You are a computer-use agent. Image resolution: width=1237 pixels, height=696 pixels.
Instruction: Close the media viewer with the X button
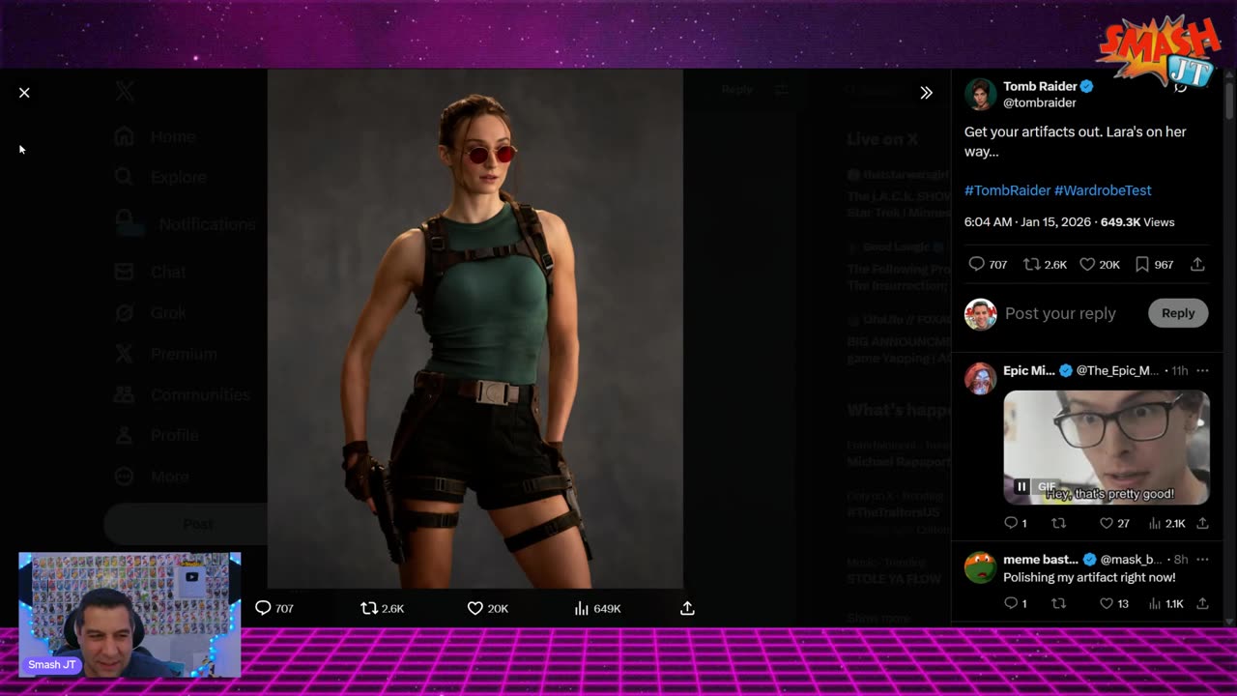[24, 93]
